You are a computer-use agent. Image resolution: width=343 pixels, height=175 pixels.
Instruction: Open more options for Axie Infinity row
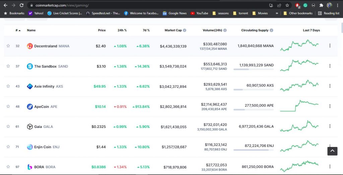pos(330,86)
